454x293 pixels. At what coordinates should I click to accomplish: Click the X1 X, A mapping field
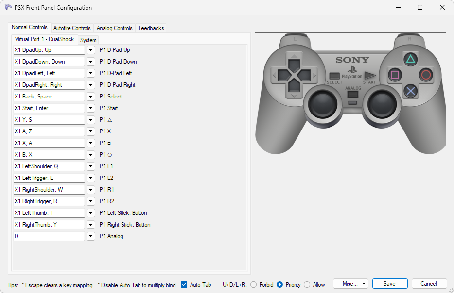pos(49,143)
